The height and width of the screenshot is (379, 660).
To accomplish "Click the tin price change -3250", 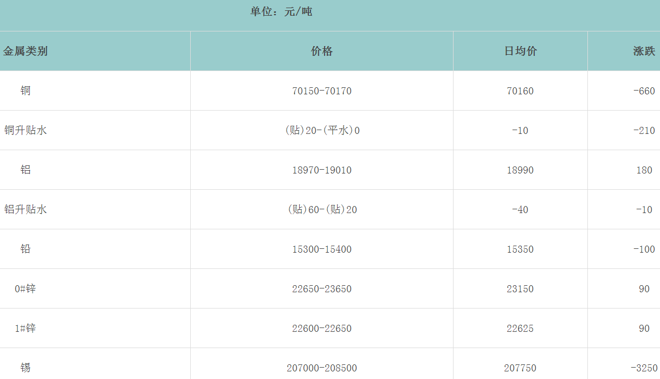I will (x=644, y=368).
